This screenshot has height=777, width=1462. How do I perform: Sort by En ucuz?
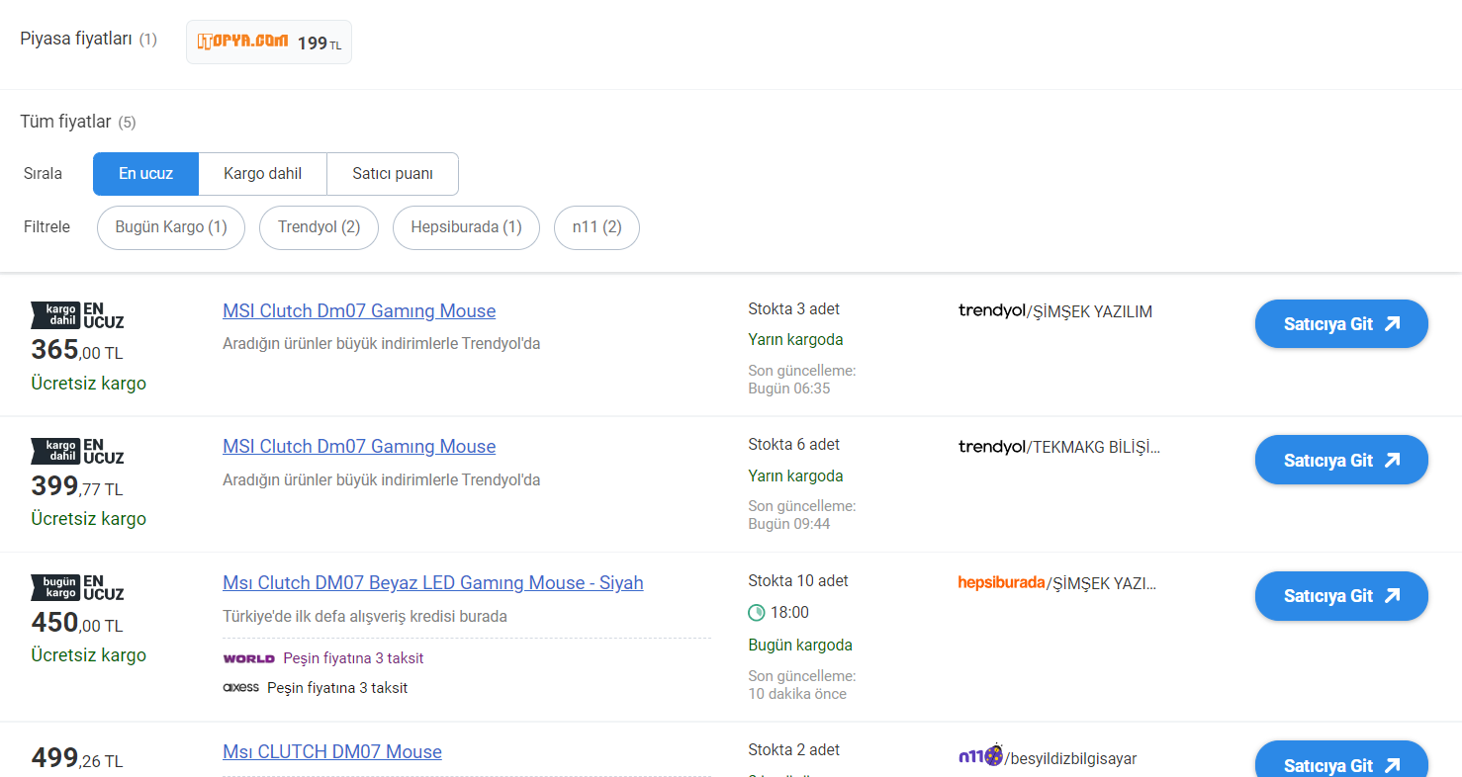pyautogui.click(x=146, y=174)
